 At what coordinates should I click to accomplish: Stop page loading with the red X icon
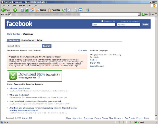[22, 10]
